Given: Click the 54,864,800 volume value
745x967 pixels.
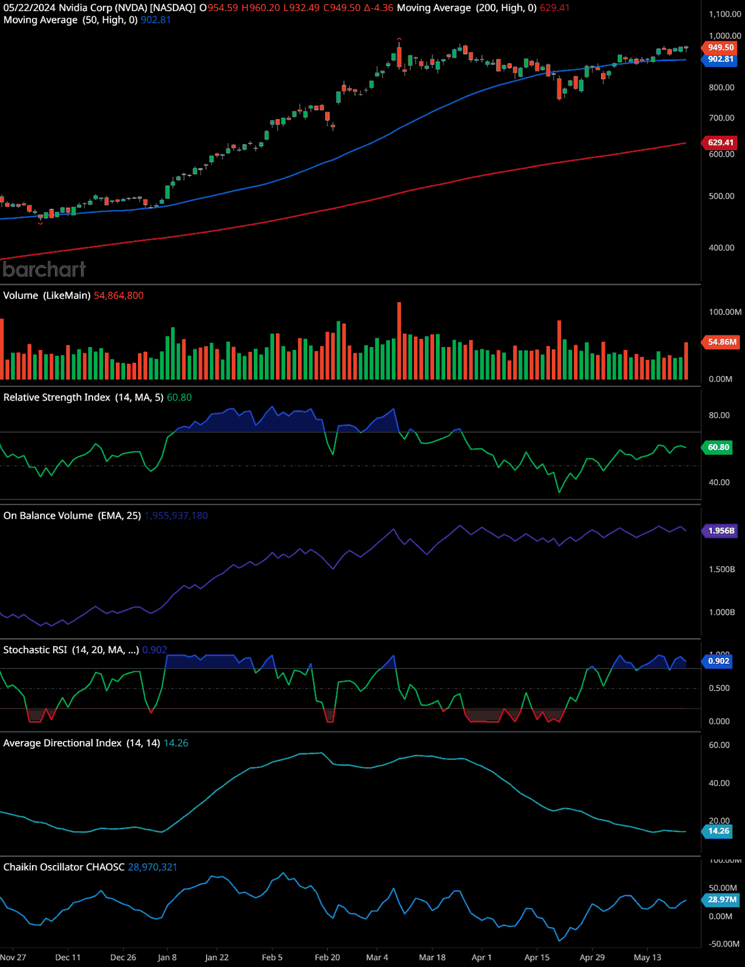Looking at the screenshot, I should click(119, 296).
